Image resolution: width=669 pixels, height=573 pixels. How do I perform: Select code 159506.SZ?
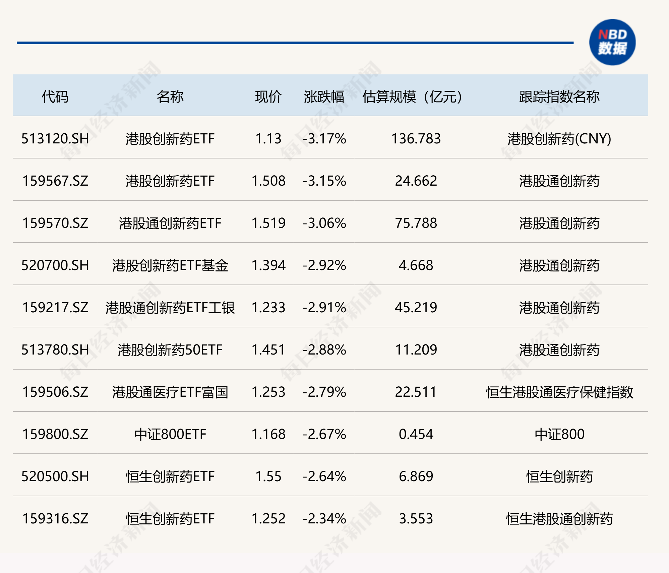55,392
